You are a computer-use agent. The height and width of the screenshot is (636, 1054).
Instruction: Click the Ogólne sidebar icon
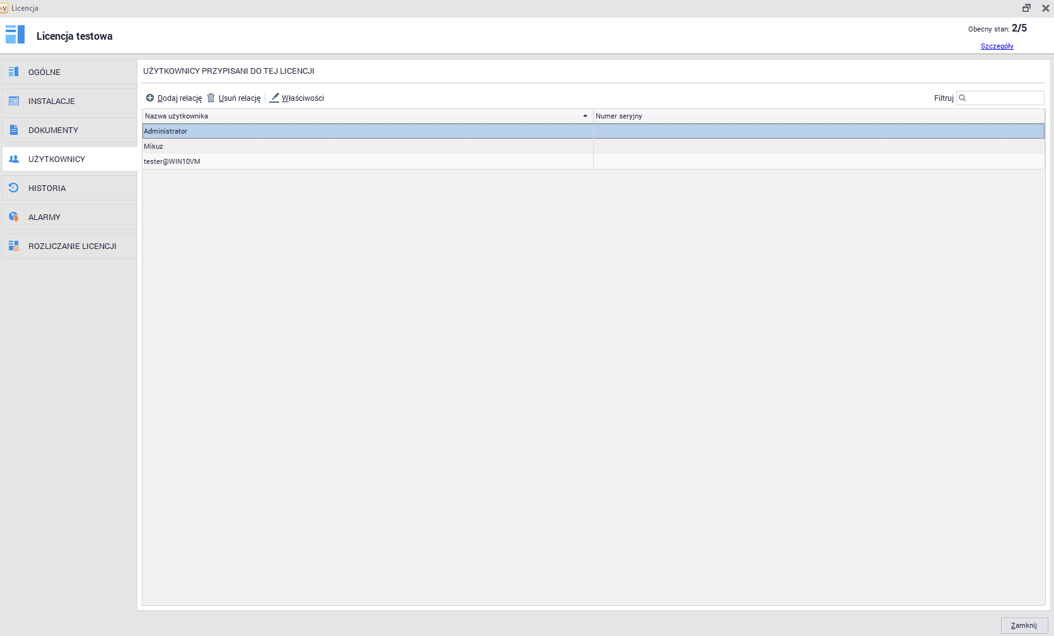(x=13, y=72)
